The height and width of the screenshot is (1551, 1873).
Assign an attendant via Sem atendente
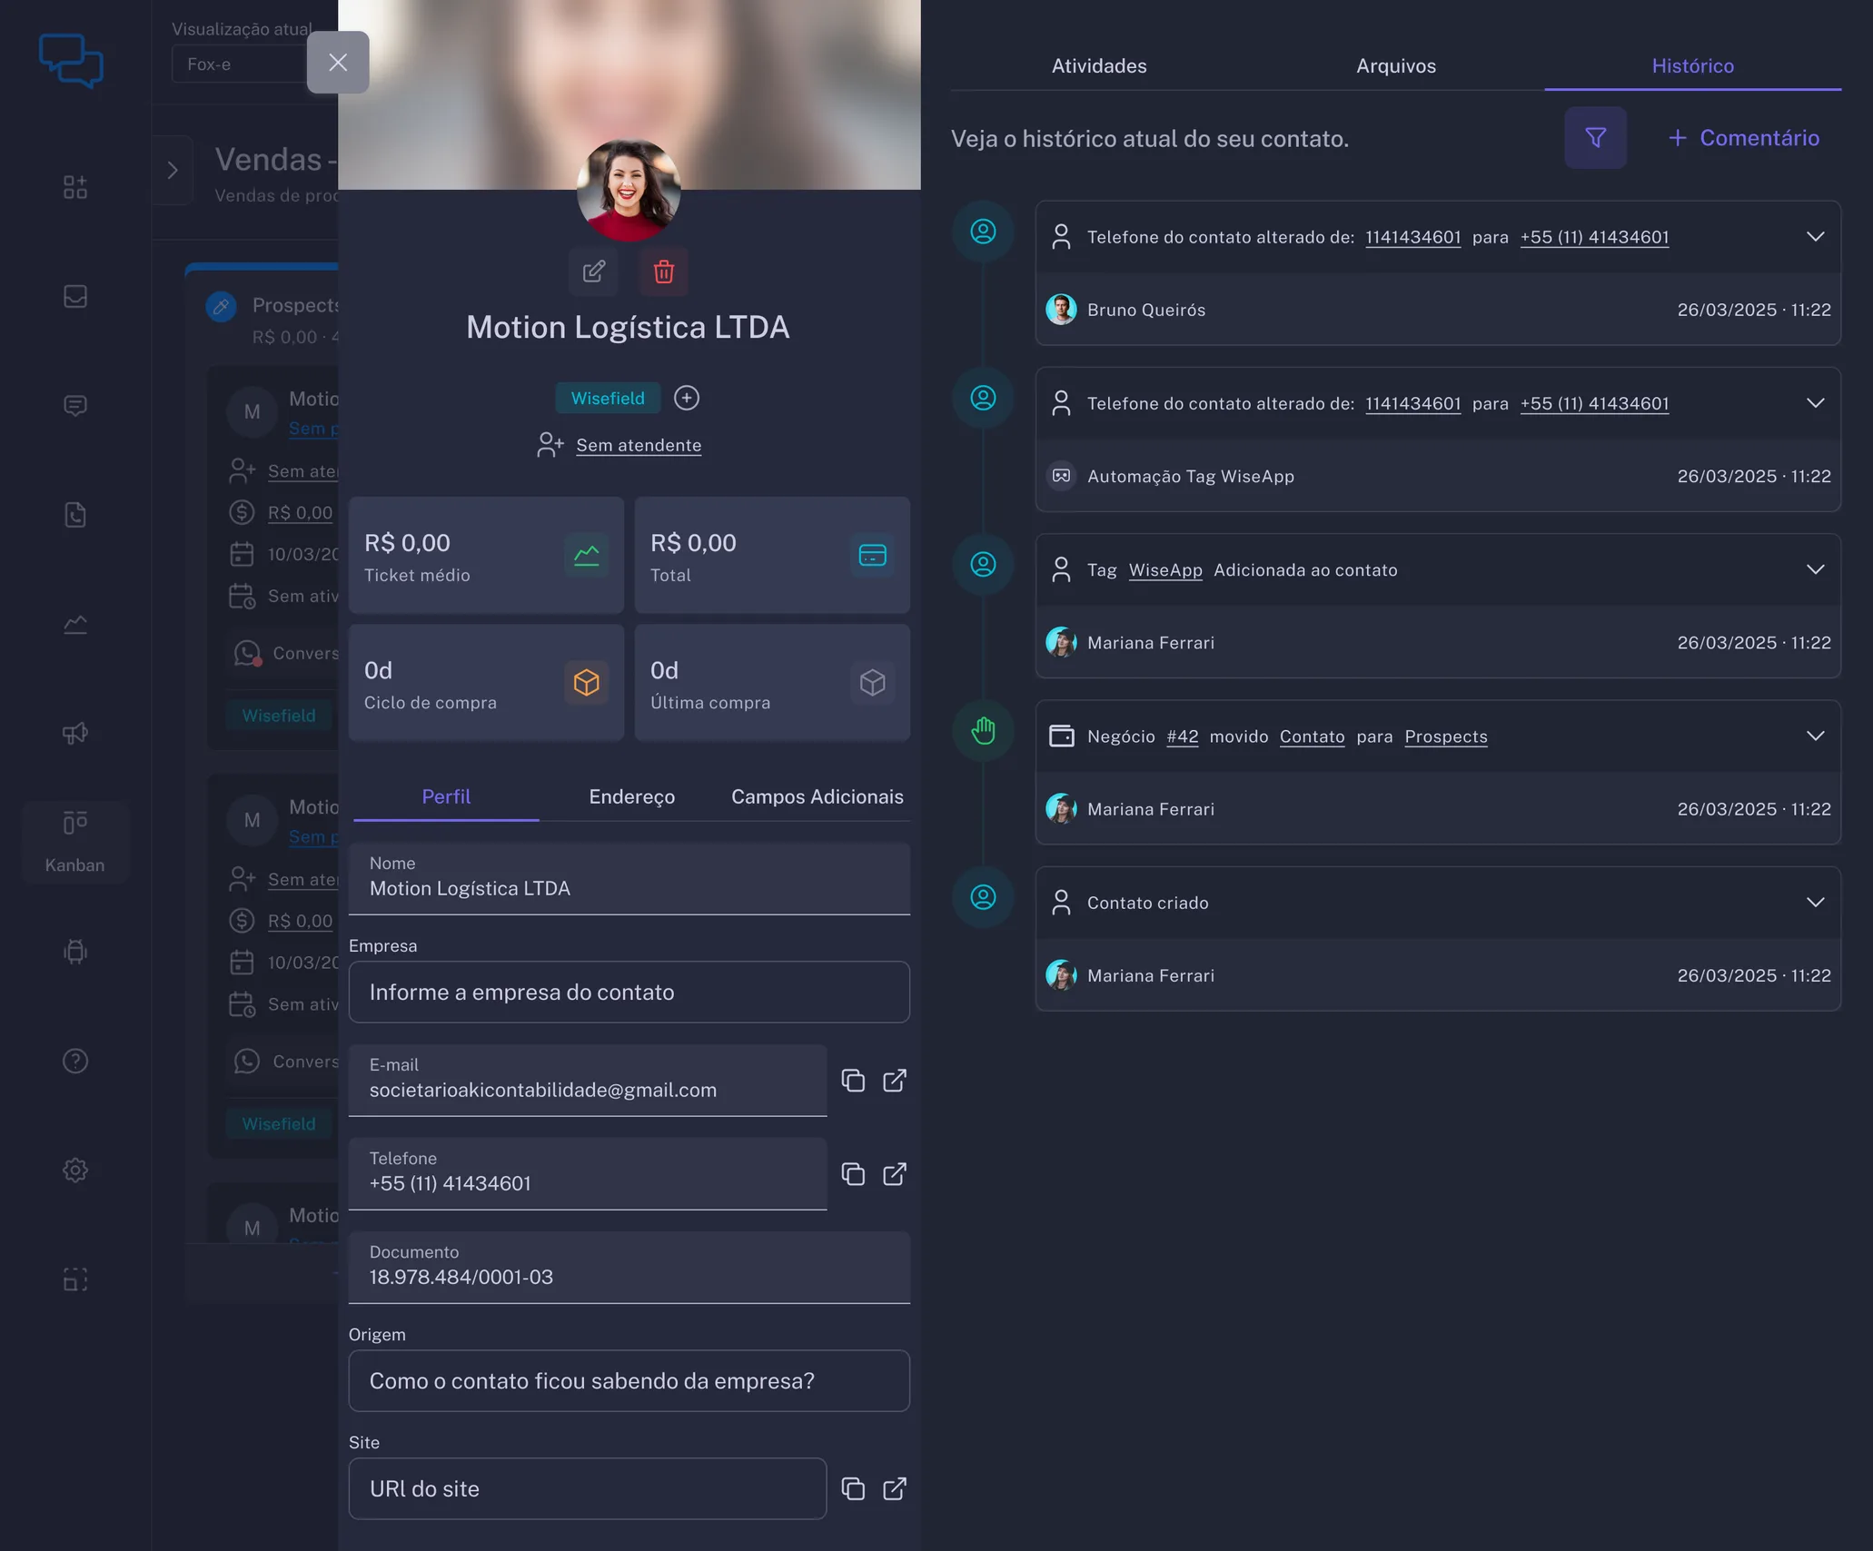(x=639, y=445)
